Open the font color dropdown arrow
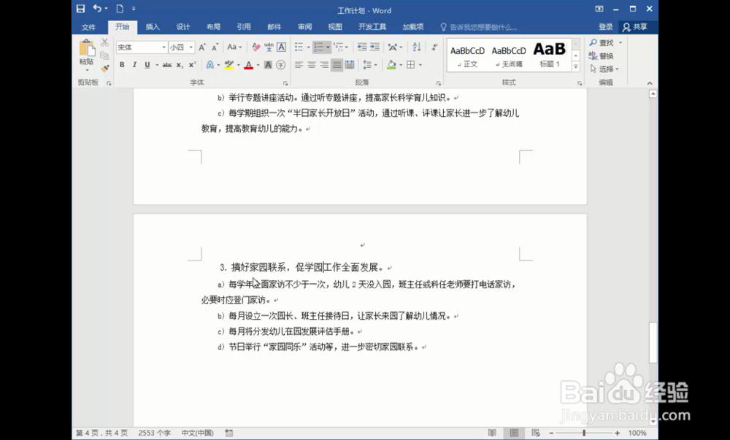The width and height of the screenshot is (730, 440). 257,65
